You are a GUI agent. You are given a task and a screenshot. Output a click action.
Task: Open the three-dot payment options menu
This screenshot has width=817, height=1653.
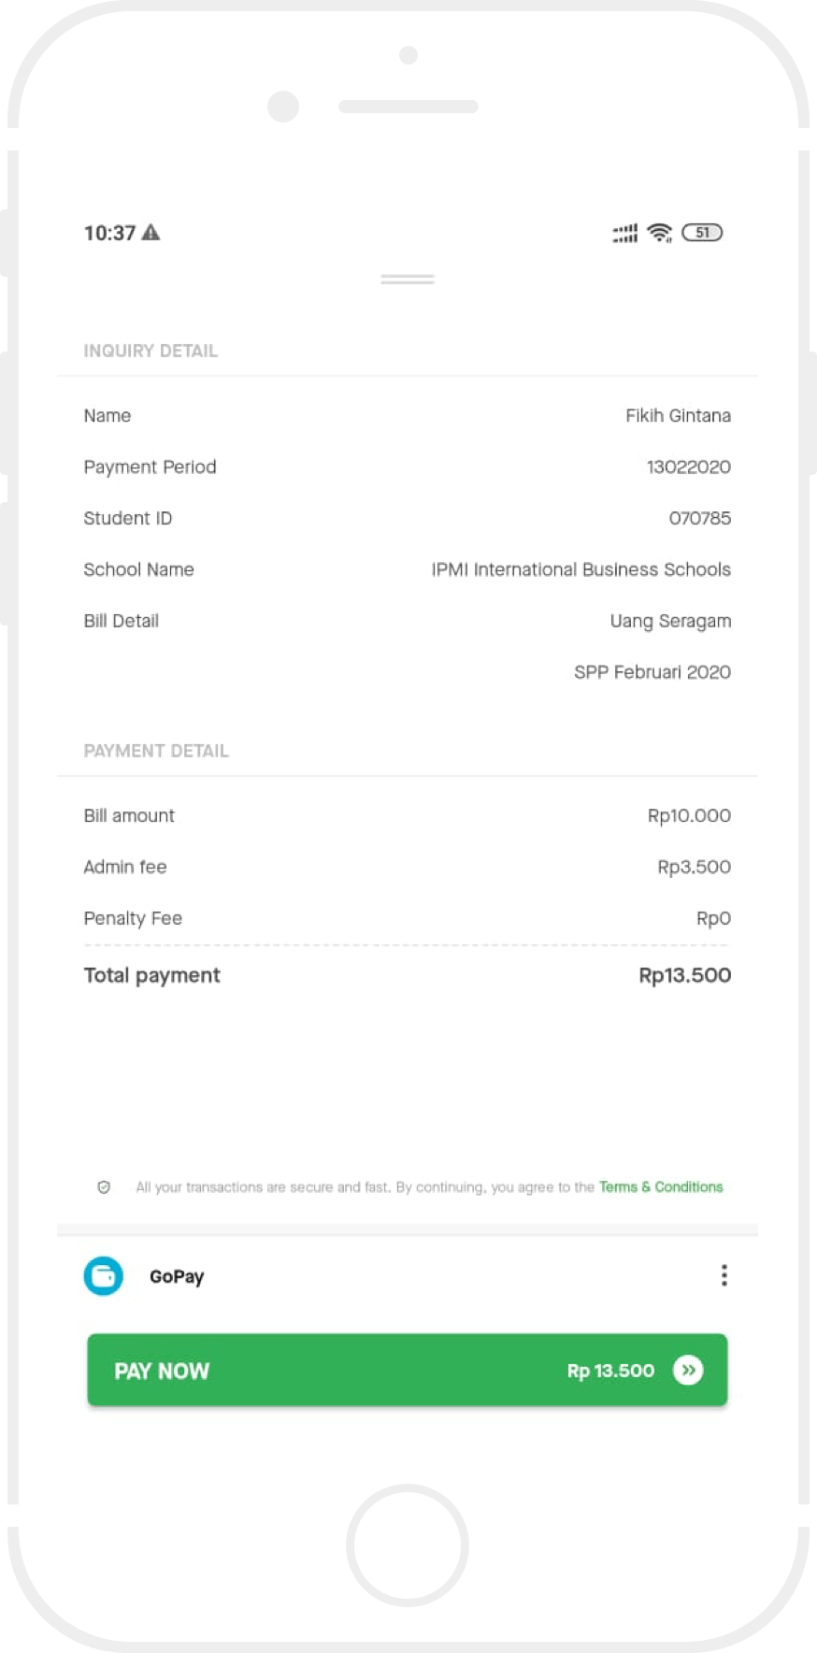(724, 1275)
